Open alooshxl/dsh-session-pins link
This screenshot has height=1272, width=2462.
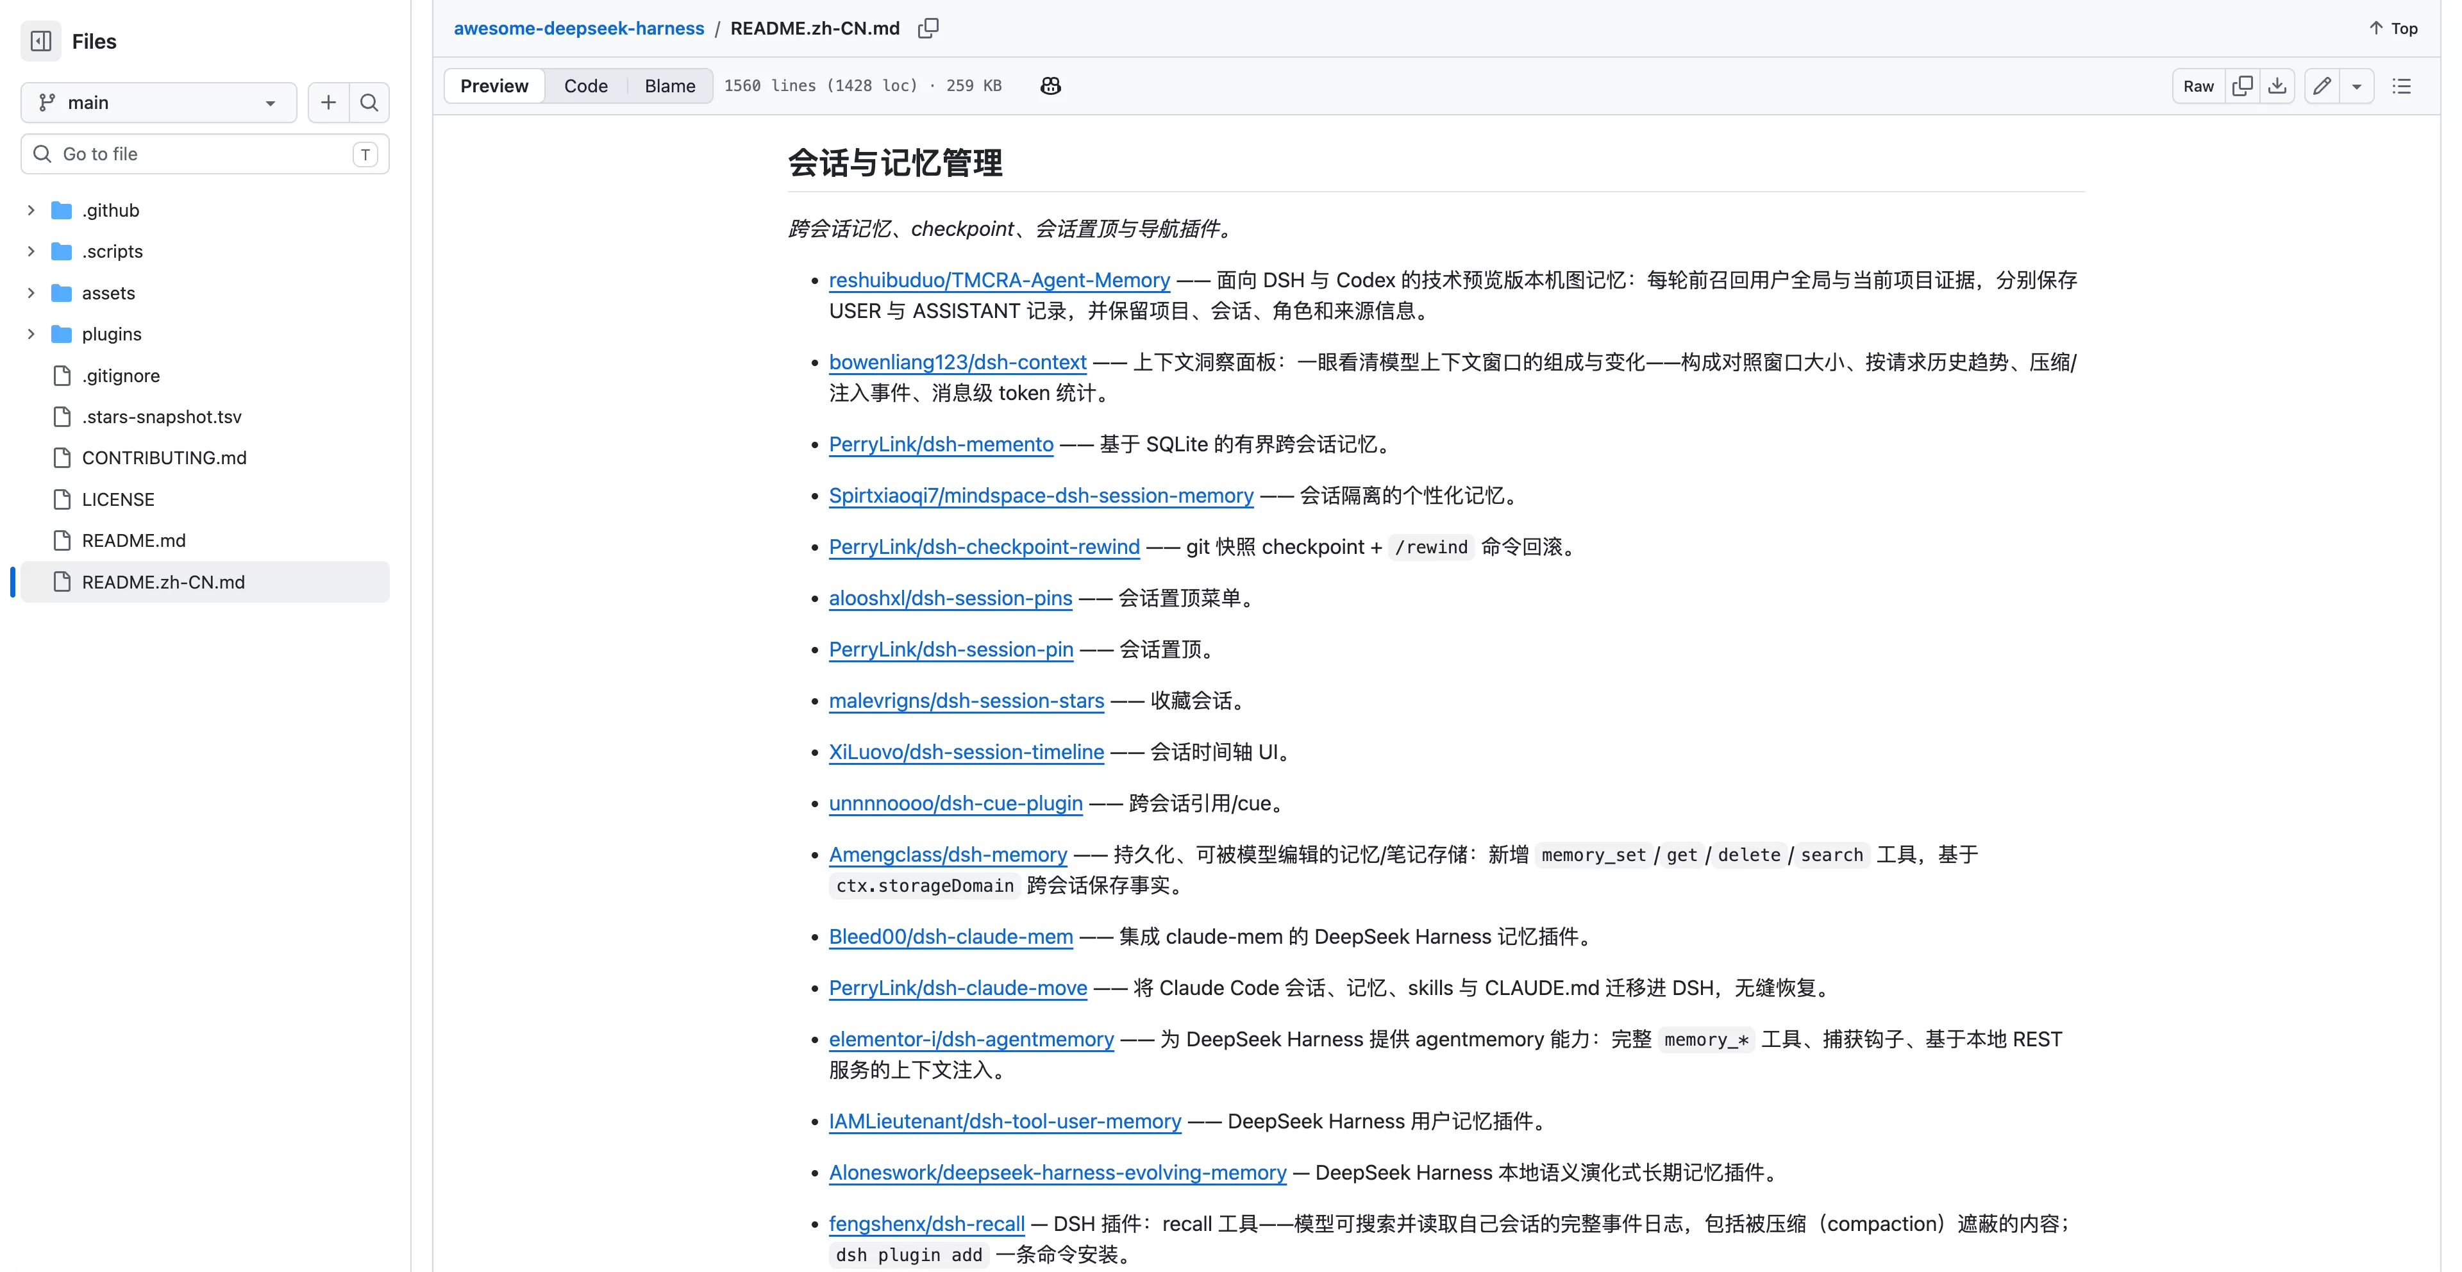pos(950,598)
